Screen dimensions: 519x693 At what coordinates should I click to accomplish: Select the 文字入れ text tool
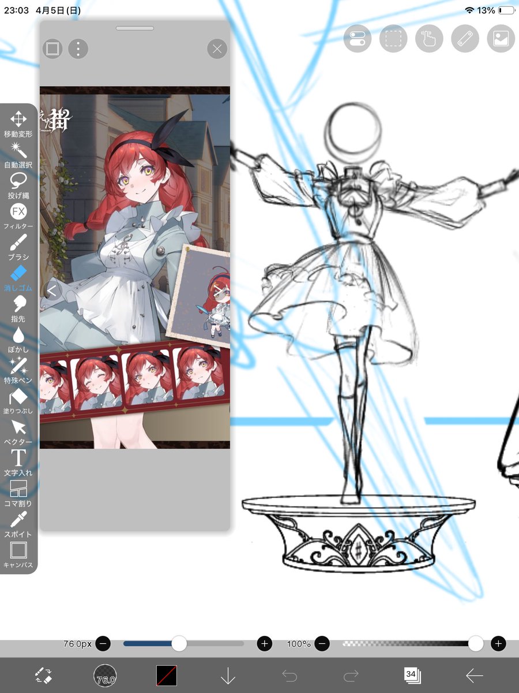pyautogui.click(x=18, y=462)
